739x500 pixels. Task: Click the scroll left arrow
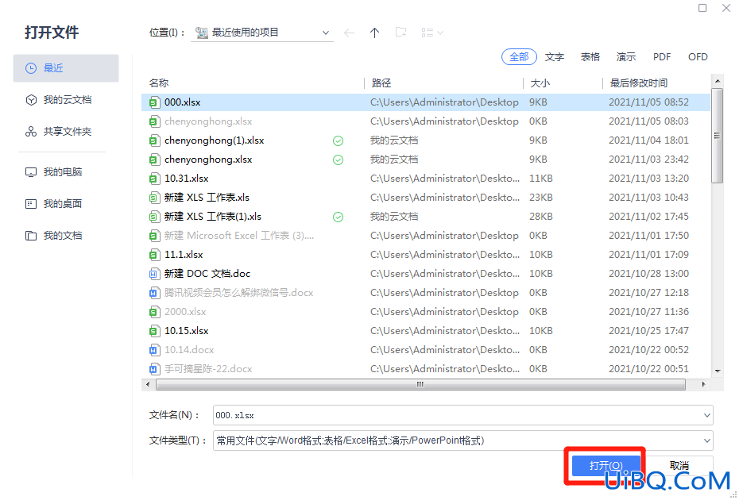point(148,385)
